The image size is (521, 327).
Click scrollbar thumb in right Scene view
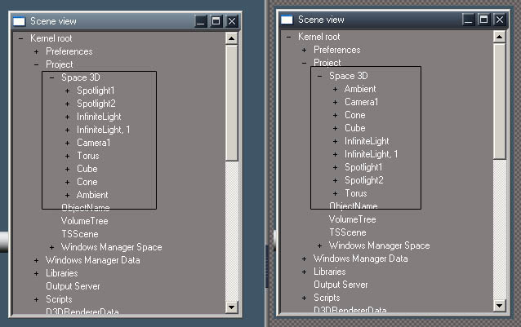click(x=499, y=101)
